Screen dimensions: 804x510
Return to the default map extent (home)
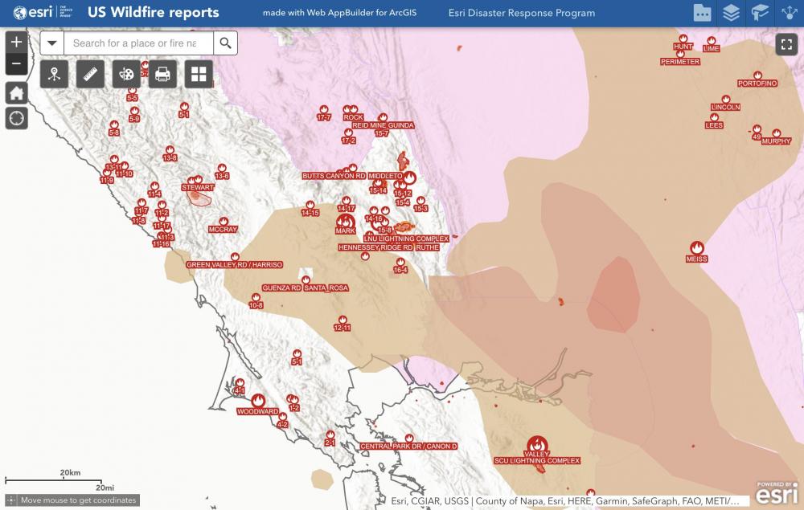pos(16,92)
